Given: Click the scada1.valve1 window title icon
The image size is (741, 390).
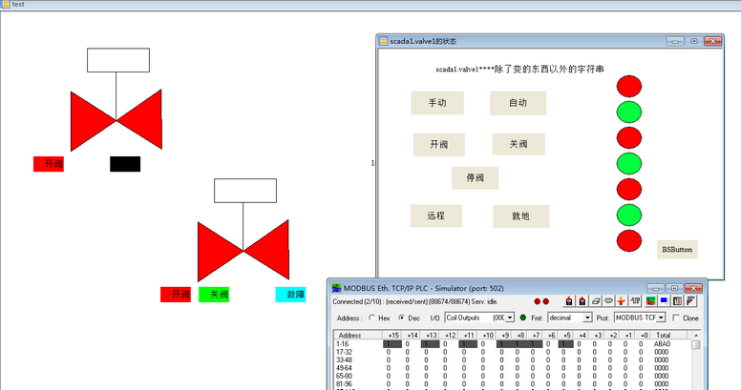Looking at the screenshot, I should point(384,41).
